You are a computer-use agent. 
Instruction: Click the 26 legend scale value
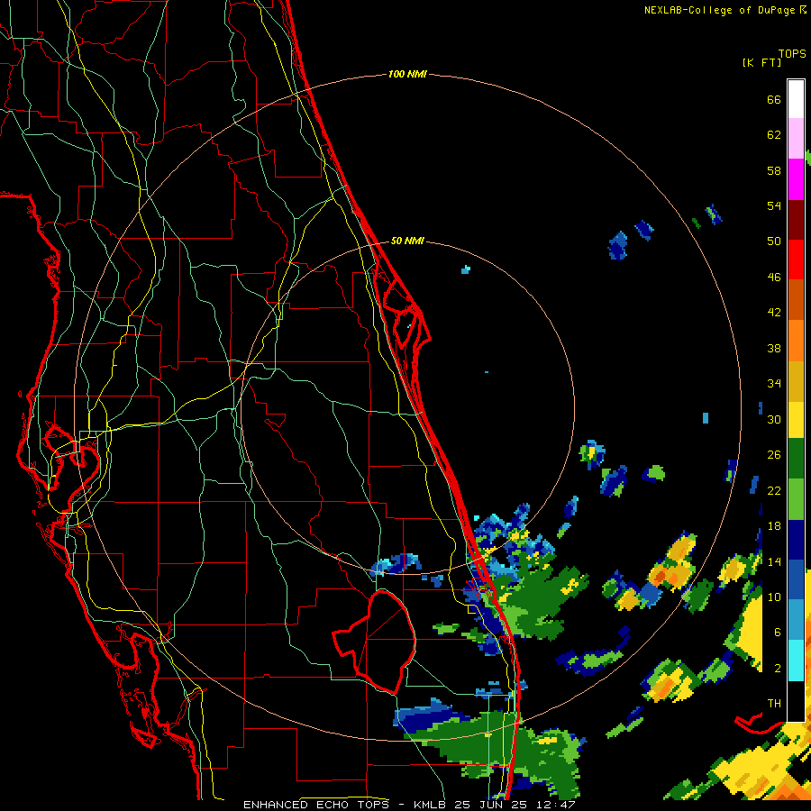click(x=774, y=455)
